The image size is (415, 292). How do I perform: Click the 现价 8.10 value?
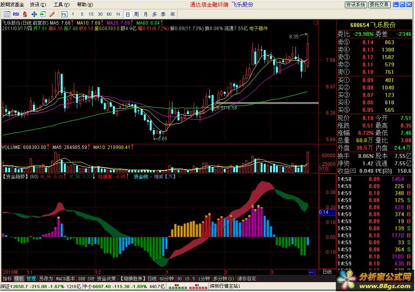click(368, 118)
